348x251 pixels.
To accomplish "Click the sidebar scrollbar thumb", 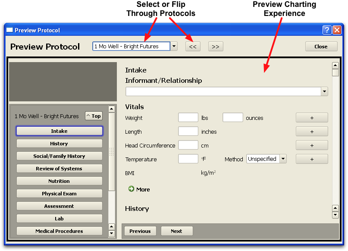I will (x=111, y=151).
